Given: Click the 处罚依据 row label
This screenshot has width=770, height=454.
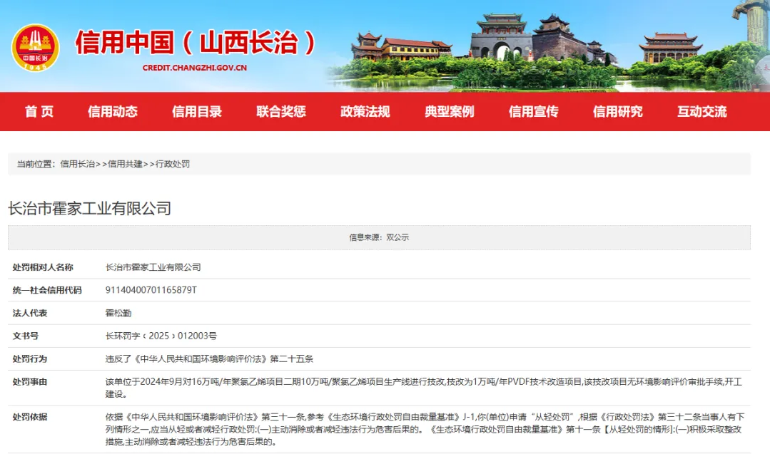Looking at the screenshot, I should pyautogui.click(x=30, y=417).
